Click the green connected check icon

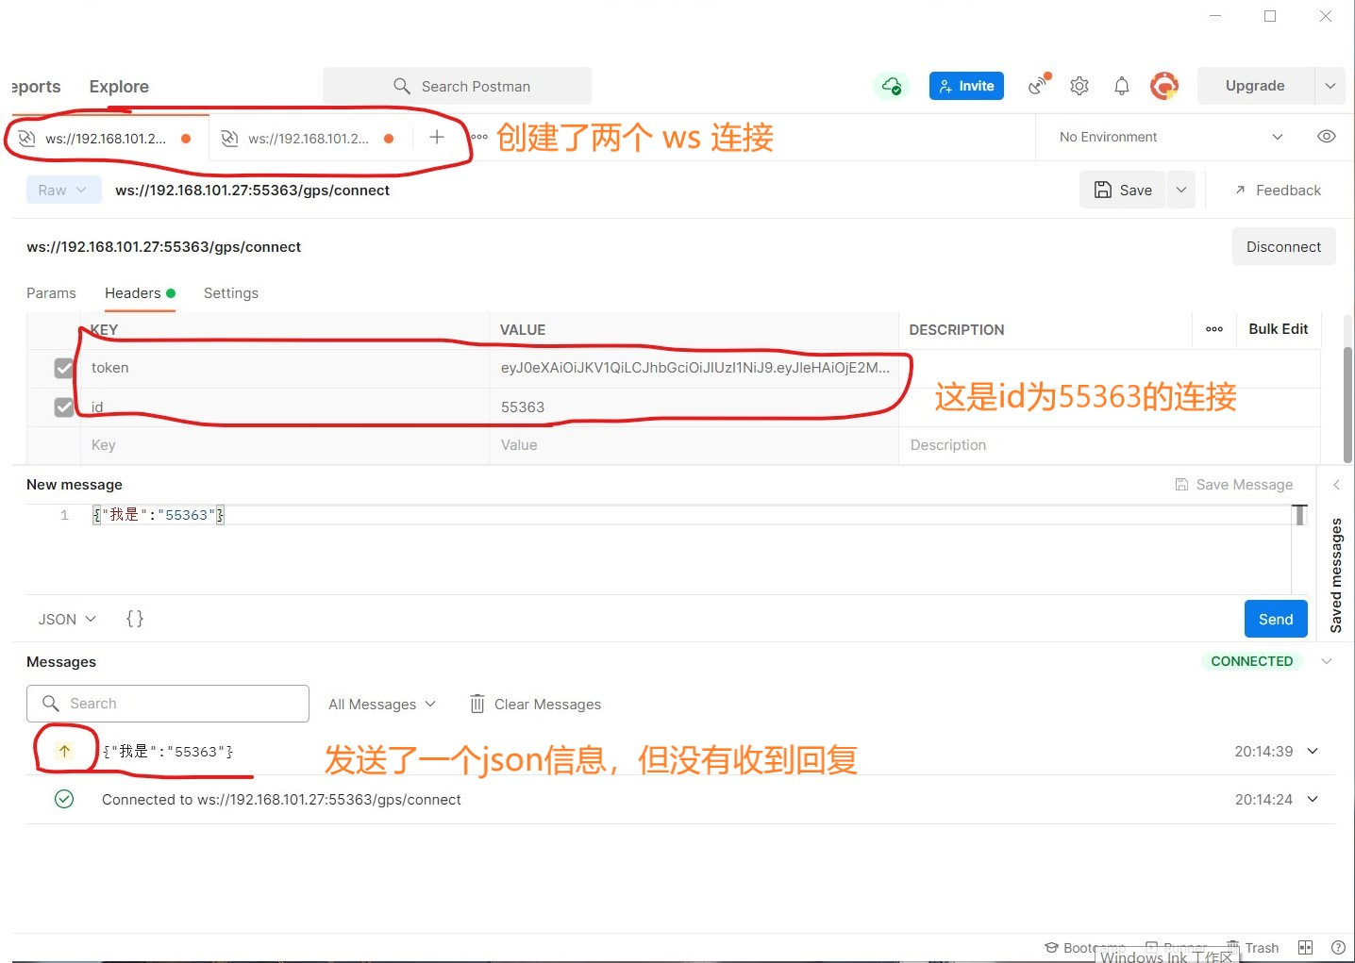pyautogui.click(x=64, y=800)
